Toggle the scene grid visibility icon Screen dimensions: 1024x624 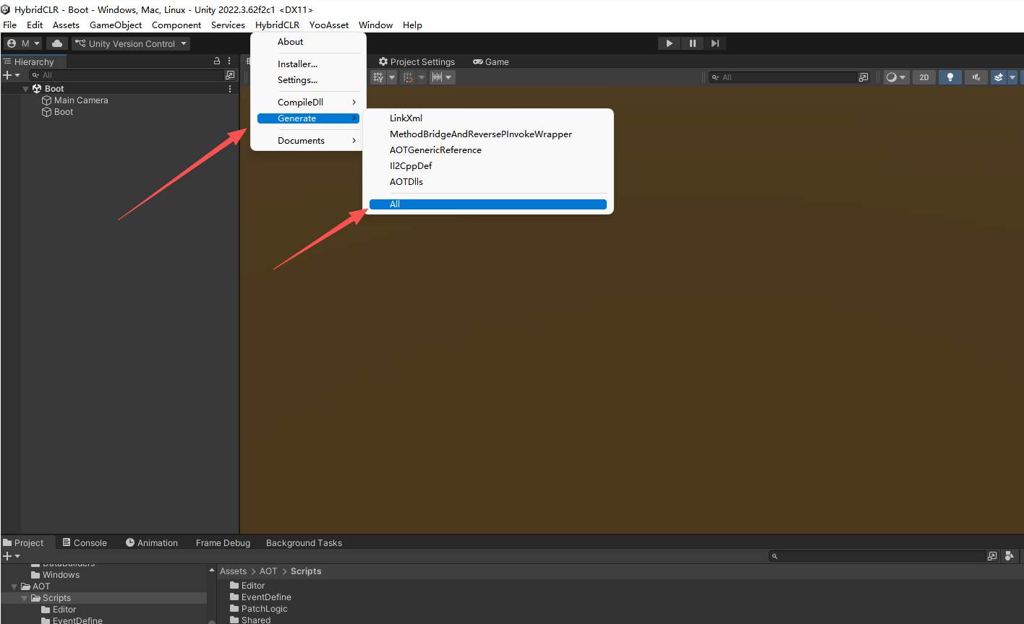coord(378,77)
